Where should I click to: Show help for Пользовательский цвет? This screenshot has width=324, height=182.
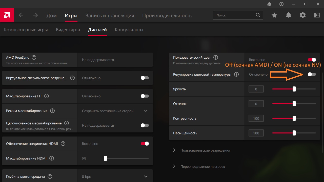216,58
